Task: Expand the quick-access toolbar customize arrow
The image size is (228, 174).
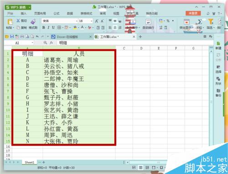Action: click(x=48, y=37)
